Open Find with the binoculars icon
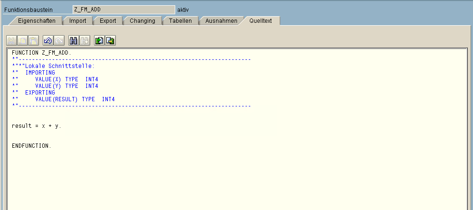This screenshot has width=473, height=210. [x=74, y=41]
